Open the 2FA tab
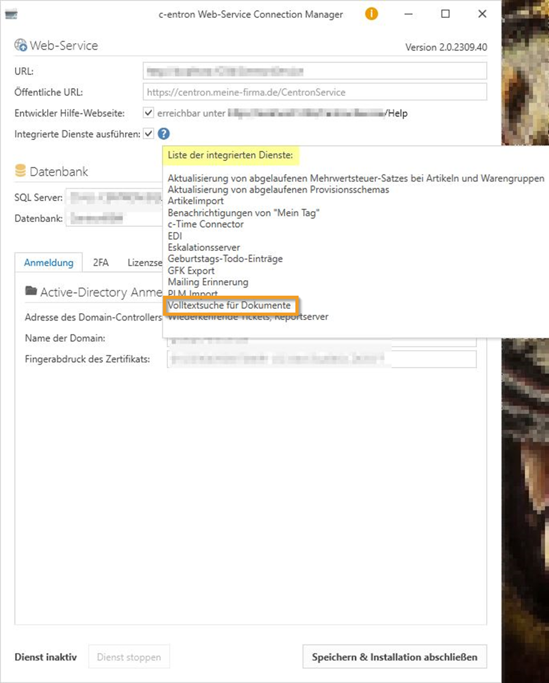 tap(101, 262)
